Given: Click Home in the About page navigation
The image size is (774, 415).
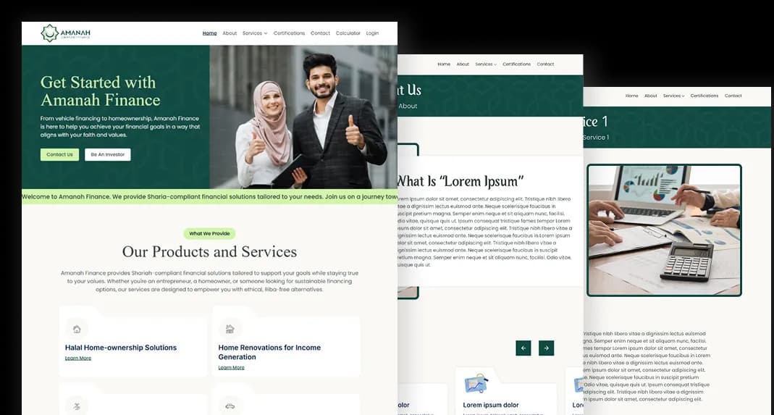Looking at the screenshot, I should click(444, 64).
